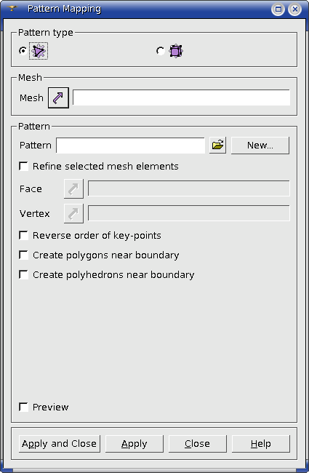309x473 pixels.
Task: Choose the second pattern type radio button
Action: point(161,51)
